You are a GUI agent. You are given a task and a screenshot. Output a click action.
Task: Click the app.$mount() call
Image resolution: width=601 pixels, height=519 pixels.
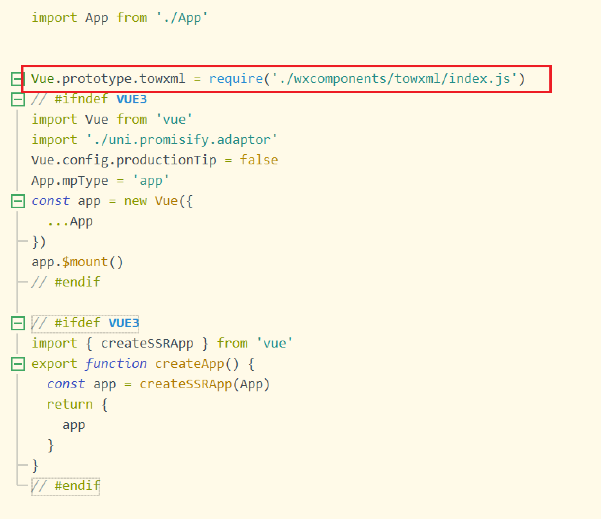(x=77, y=261)
